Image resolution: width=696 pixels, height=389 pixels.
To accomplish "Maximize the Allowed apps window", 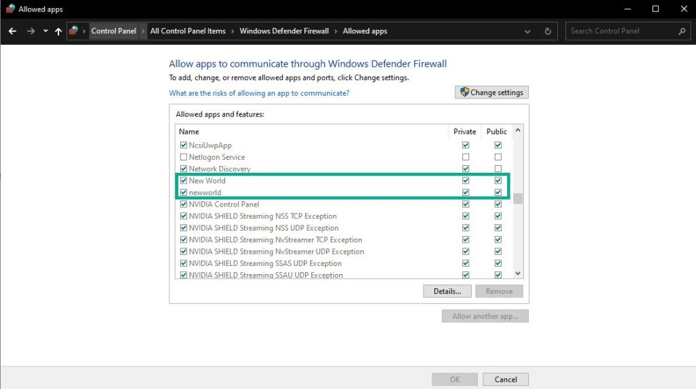I will tap(655, 9).
